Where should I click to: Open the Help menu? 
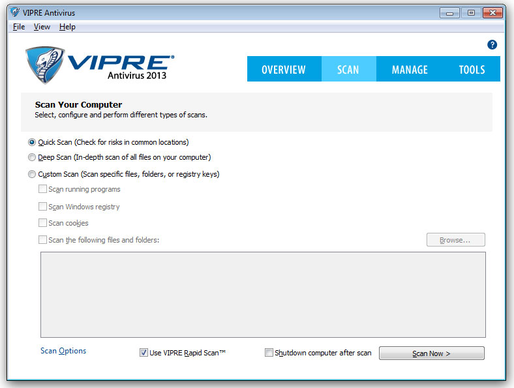67,27
